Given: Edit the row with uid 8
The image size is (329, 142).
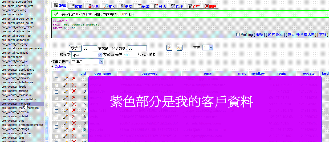Looking at the screenshot, I should (x=66, y=117).
